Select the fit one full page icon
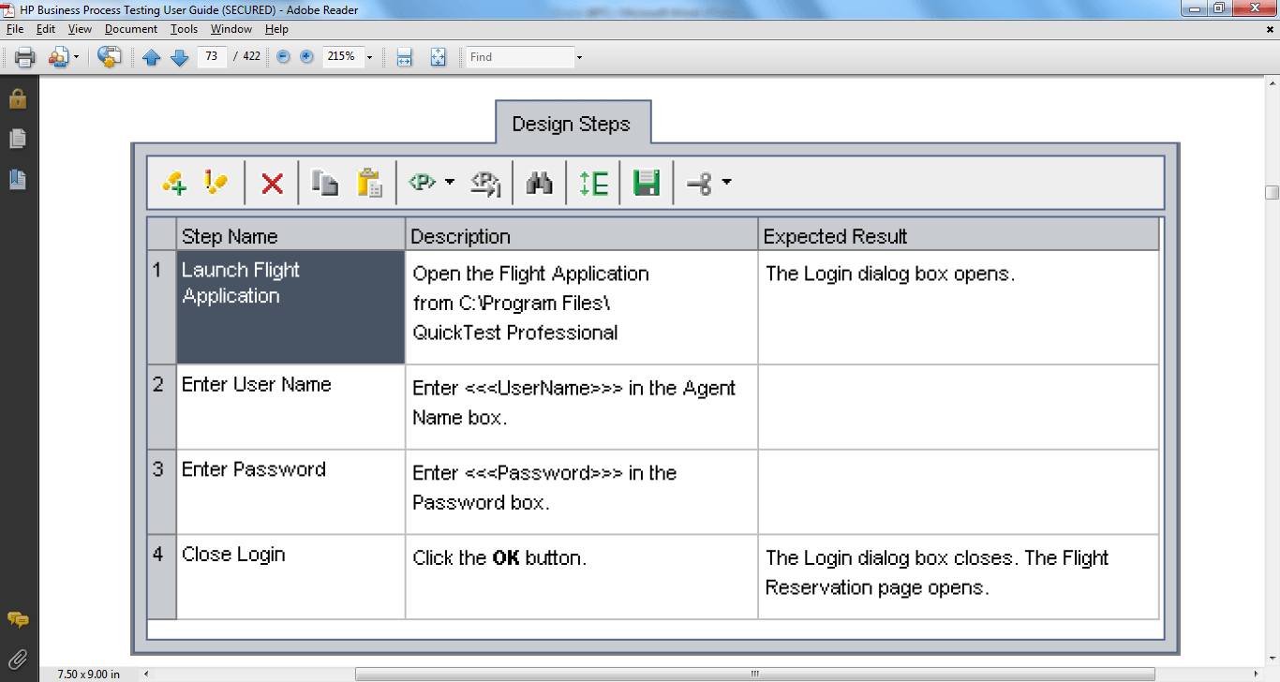1280x682 pixels. (438, 57)
